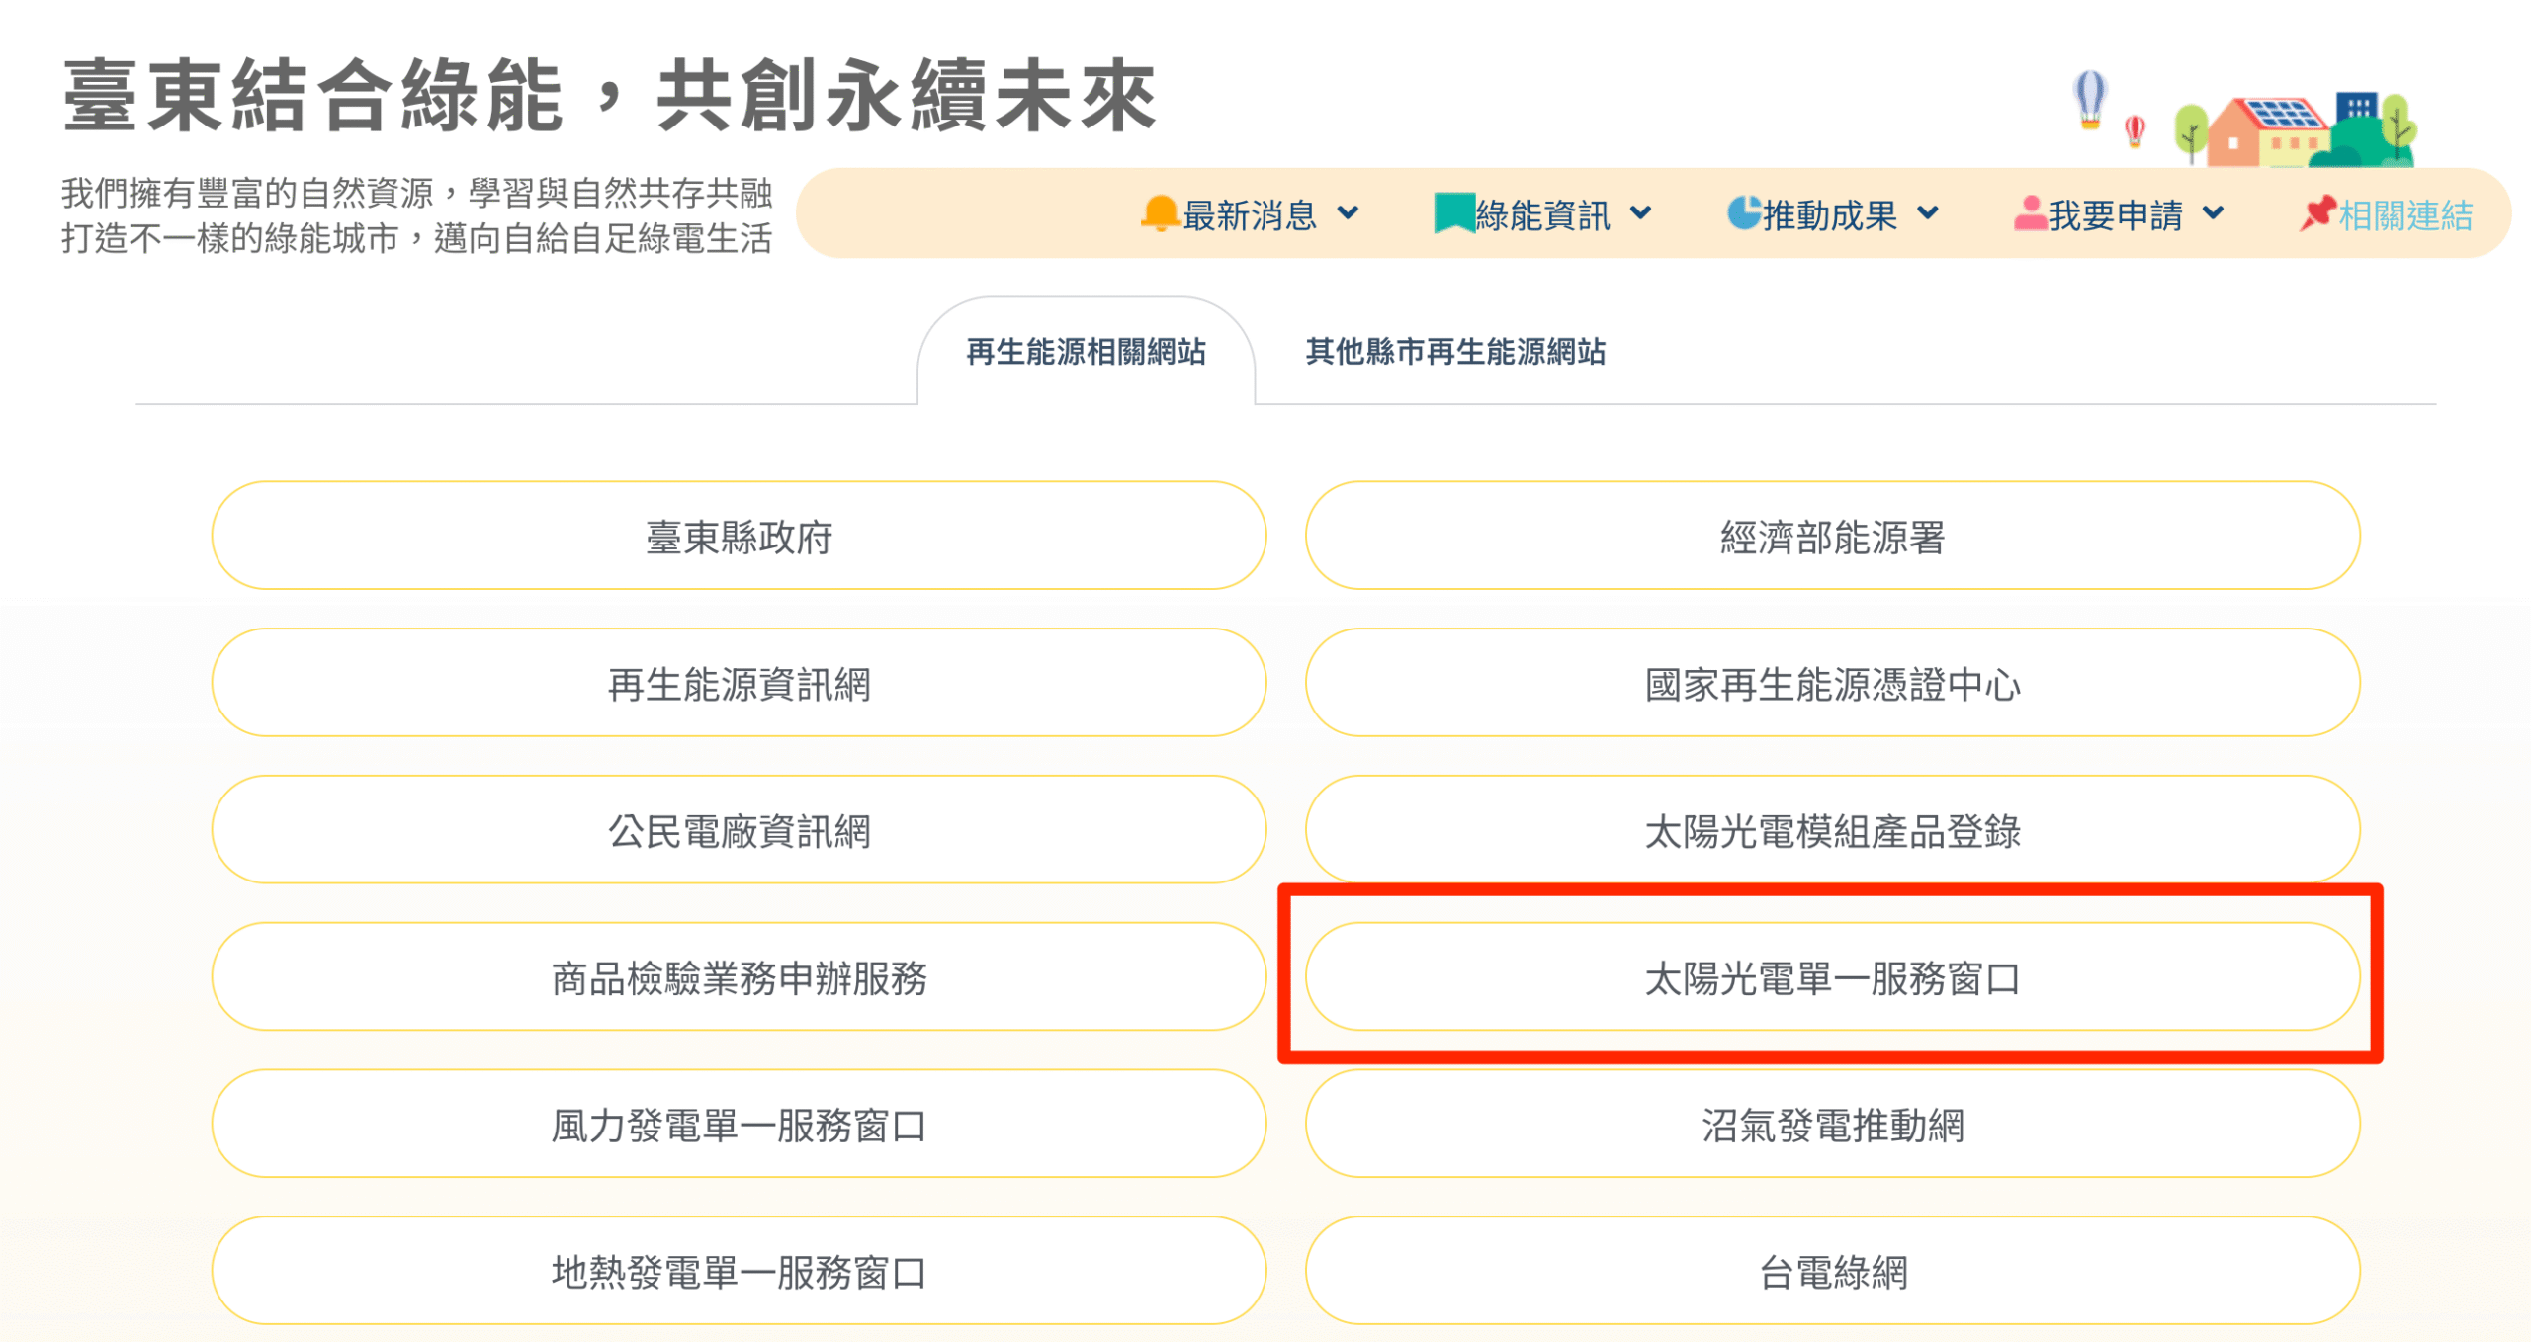2531x1342 pixels.
Task: Open the 經濟部能源署 link button
Action: point(1832,537)
